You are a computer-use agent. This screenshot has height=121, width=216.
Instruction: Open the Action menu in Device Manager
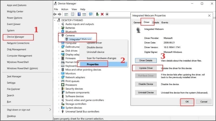tap(65, 9)
